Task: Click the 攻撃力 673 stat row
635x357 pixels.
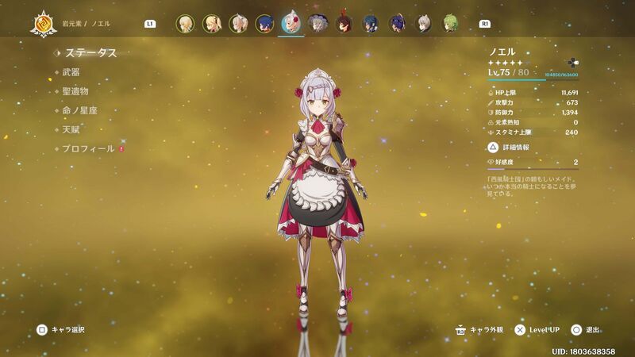Action: pyautogui.click(x=533, y=103)
